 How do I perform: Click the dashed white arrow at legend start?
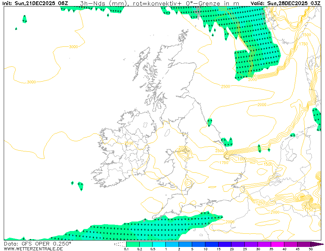pyautogui.click(x=120, y=244)
